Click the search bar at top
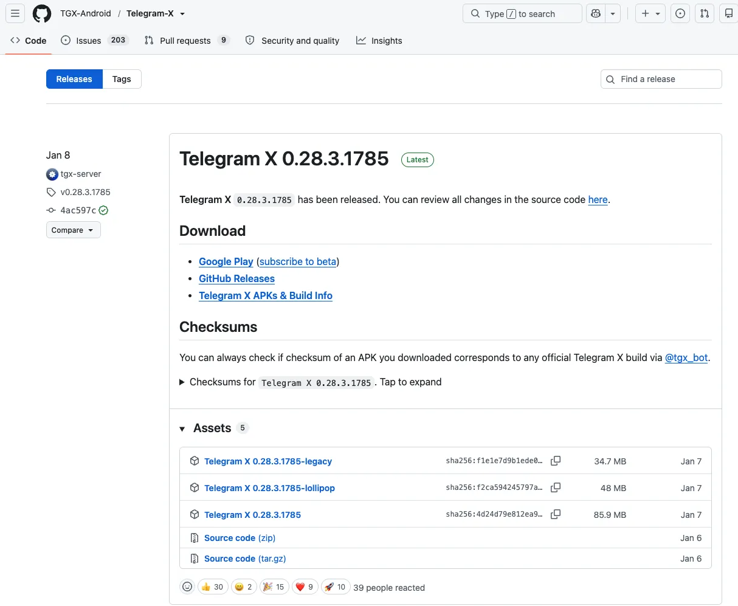Screen dimensions: 738x606 [x=522, y=13]
